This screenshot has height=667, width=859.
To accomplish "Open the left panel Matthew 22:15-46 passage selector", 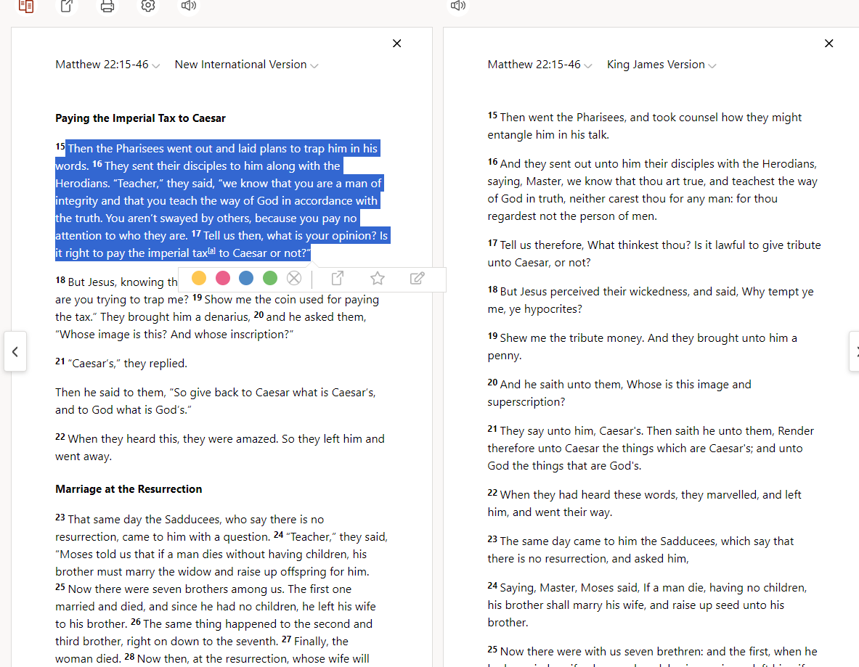I will [107, 65].
